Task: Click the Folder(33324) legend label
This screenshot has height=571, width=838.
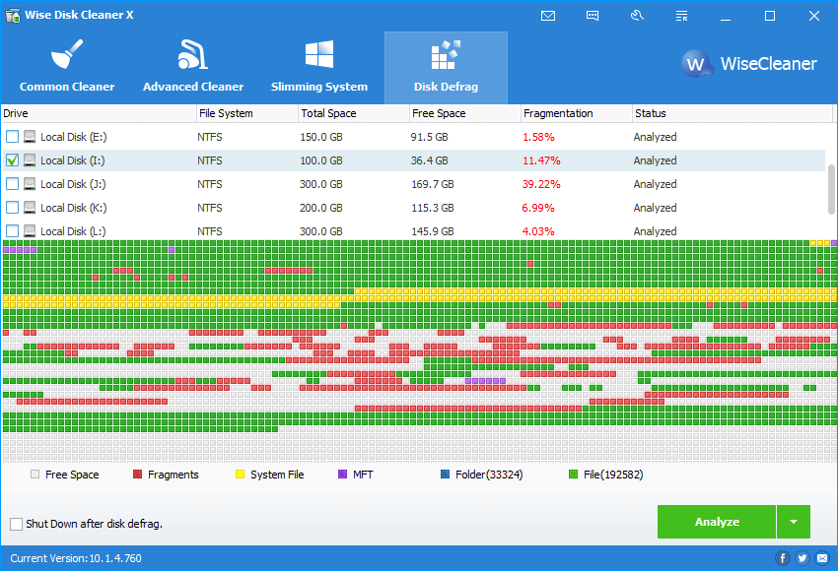Action: click(x=489, y=475)
